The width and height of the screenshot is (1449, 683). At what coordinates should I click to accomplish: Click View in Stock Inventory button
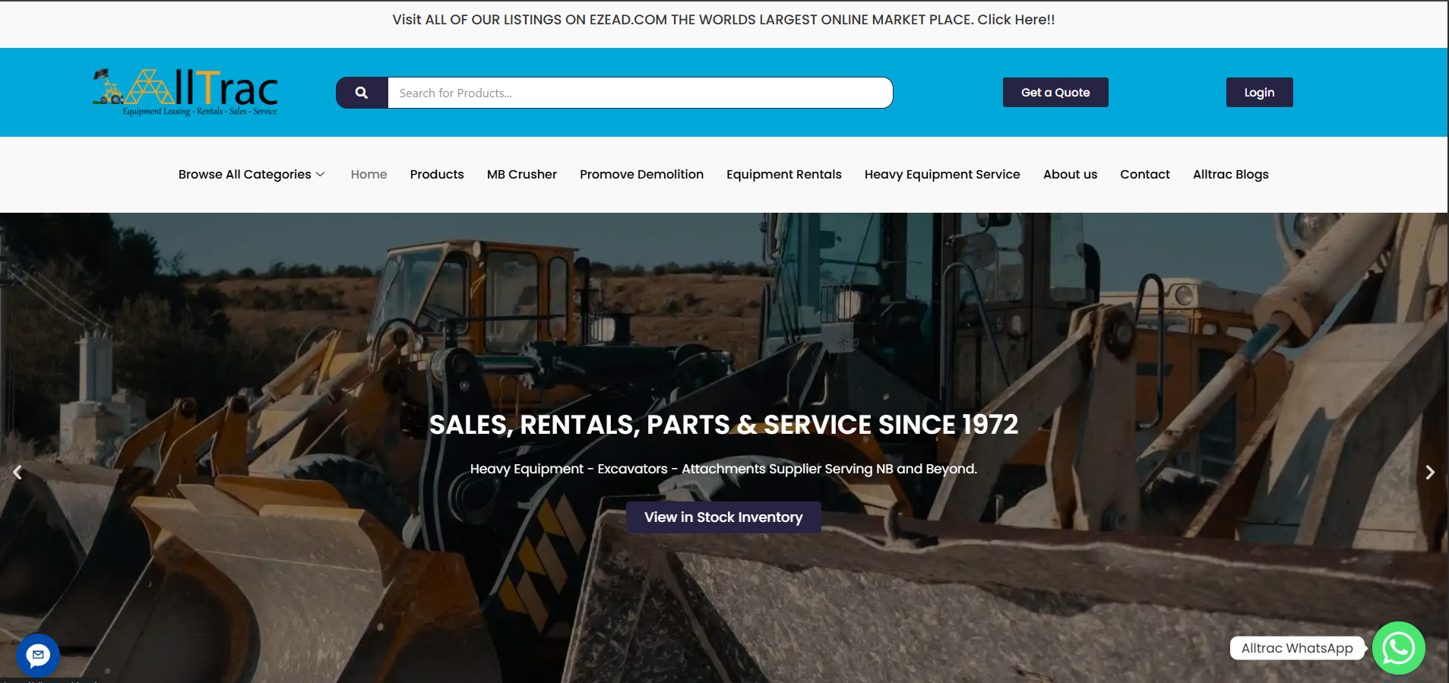tap(723, 517)
